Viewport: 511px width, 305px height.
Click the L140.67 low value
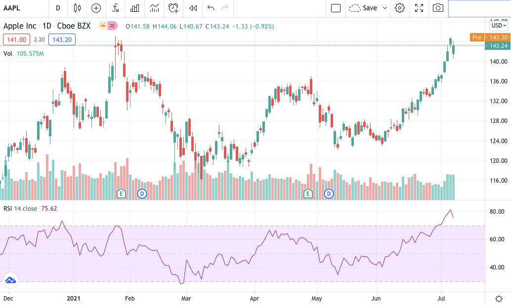click(x=191, y=26)
